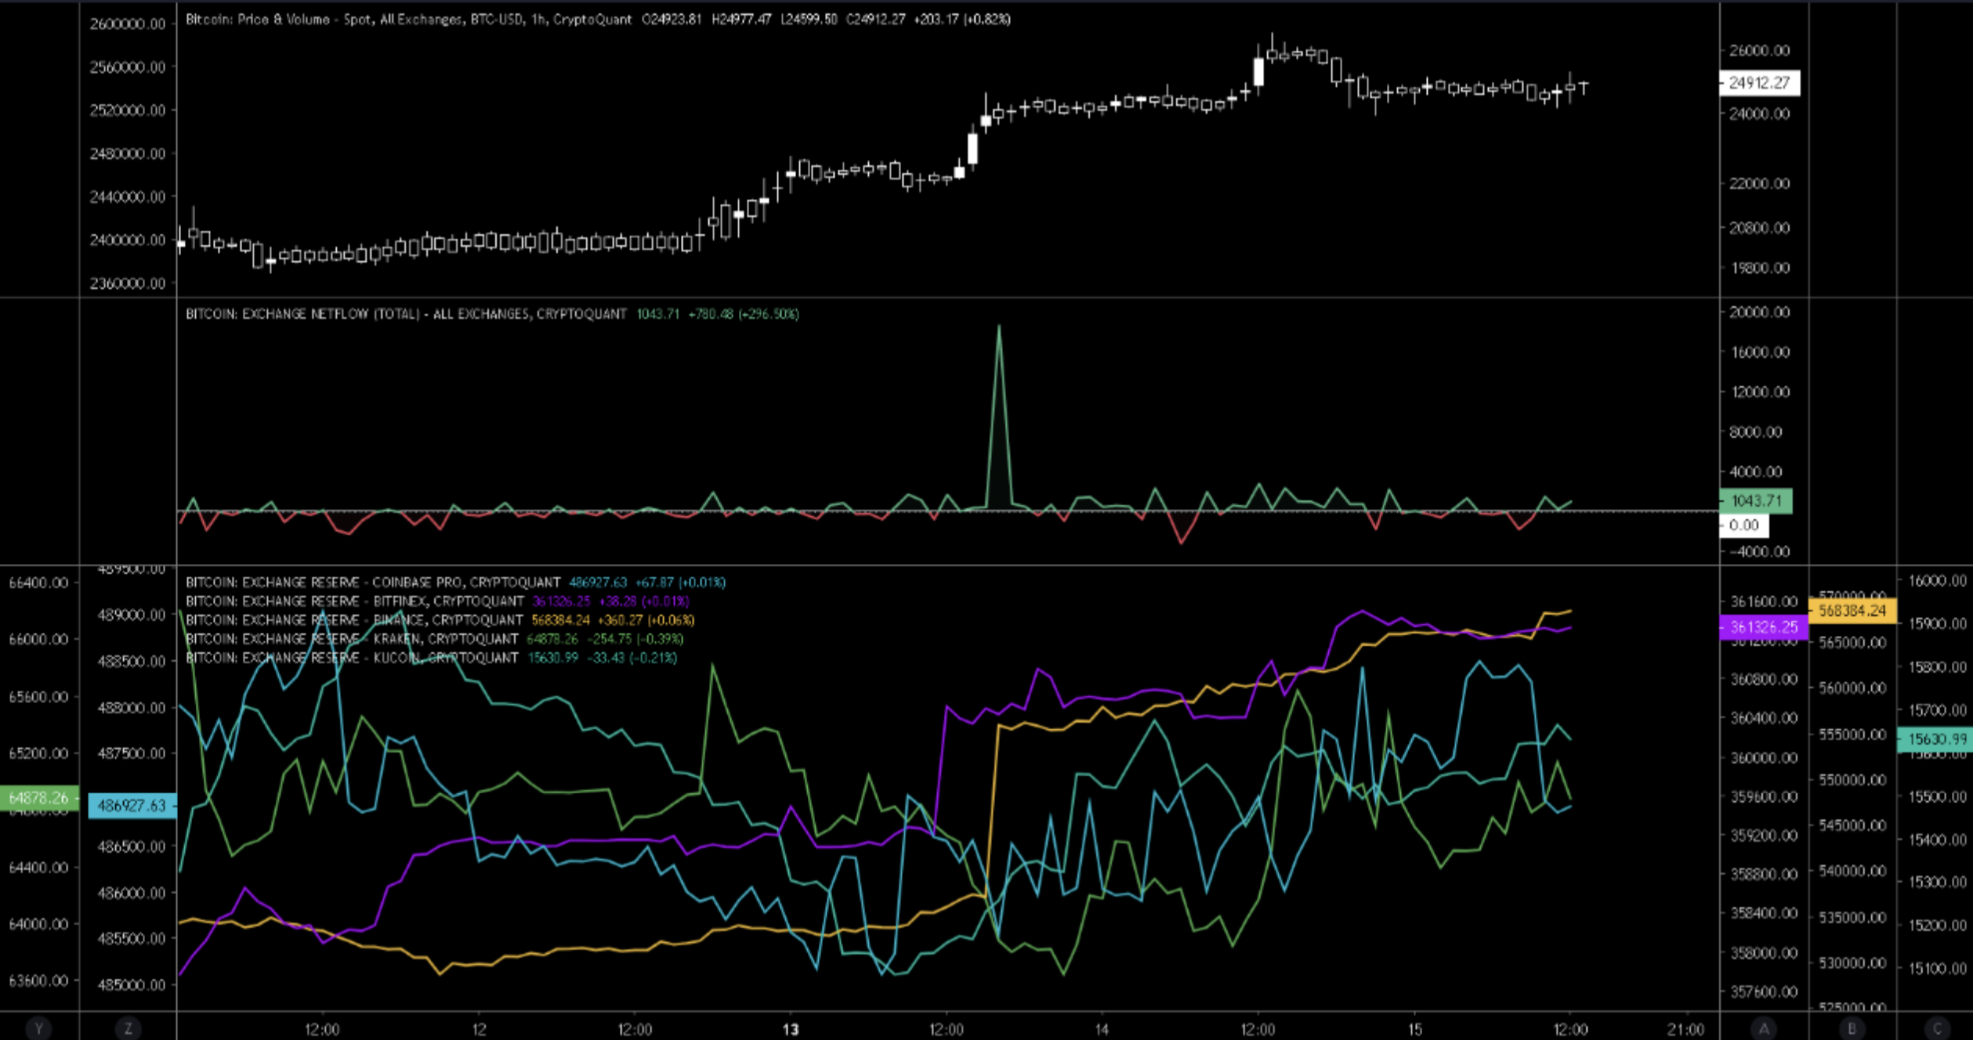Click the Bitfinex reserve label 361326.25
This screenshot has width=1973, height=1040.
point(1764,627)
